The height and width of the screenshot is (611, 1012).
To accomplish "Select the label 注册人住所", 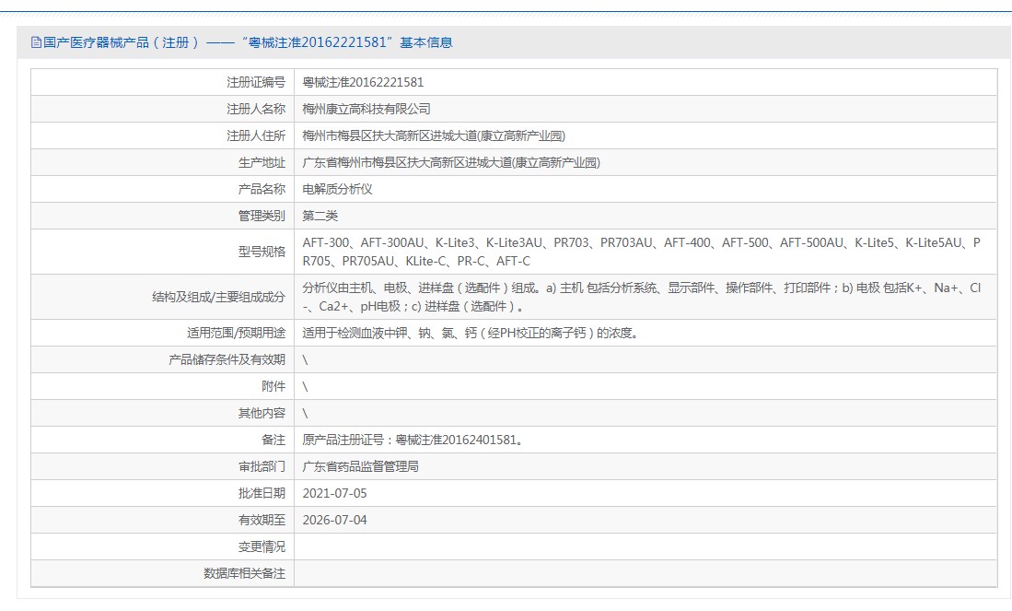I will pos(256,135).
